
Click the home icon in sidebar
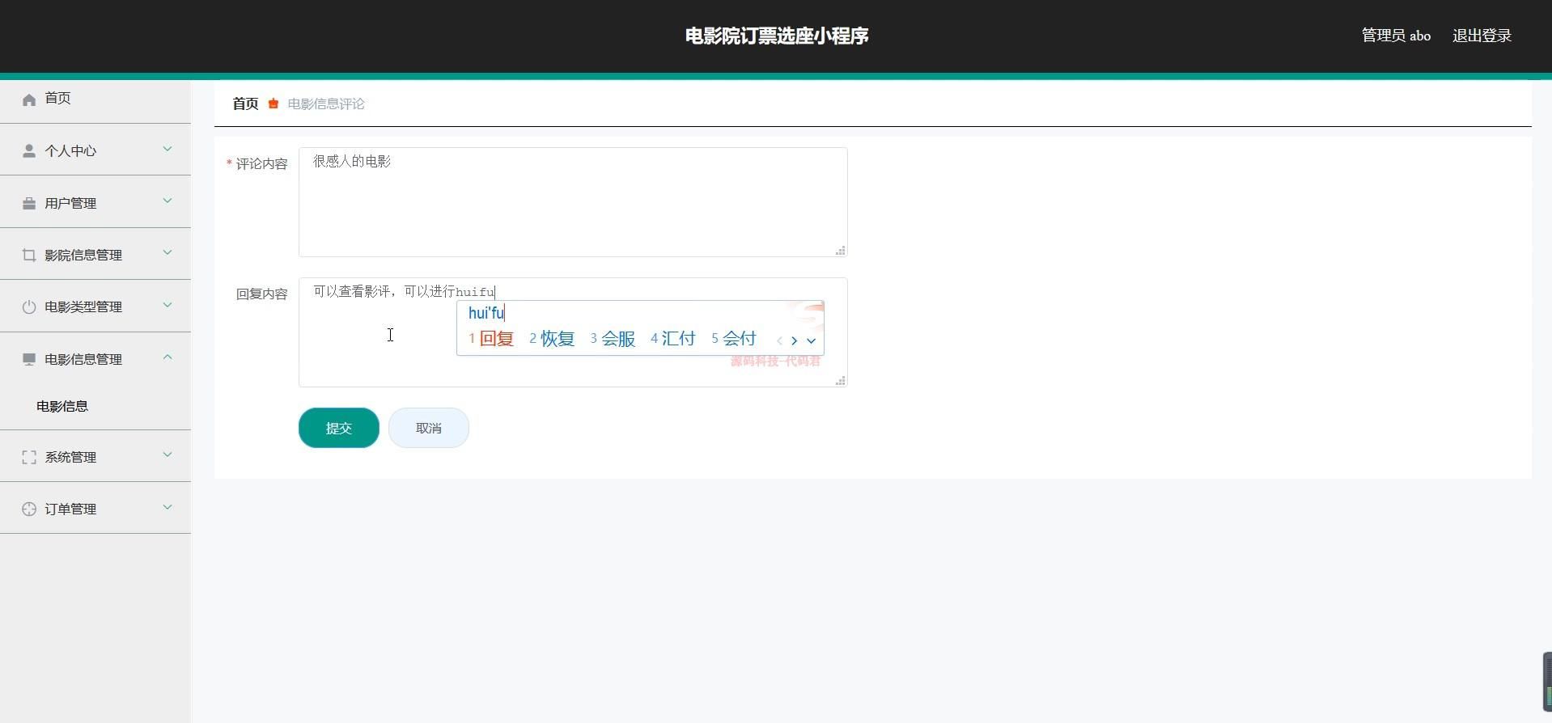pyautogui.click(x=29, y=99)
